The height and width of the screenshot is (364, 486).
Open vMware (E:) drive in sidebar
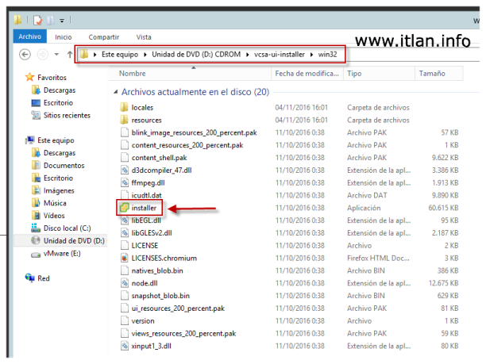[x=64, y=254]
